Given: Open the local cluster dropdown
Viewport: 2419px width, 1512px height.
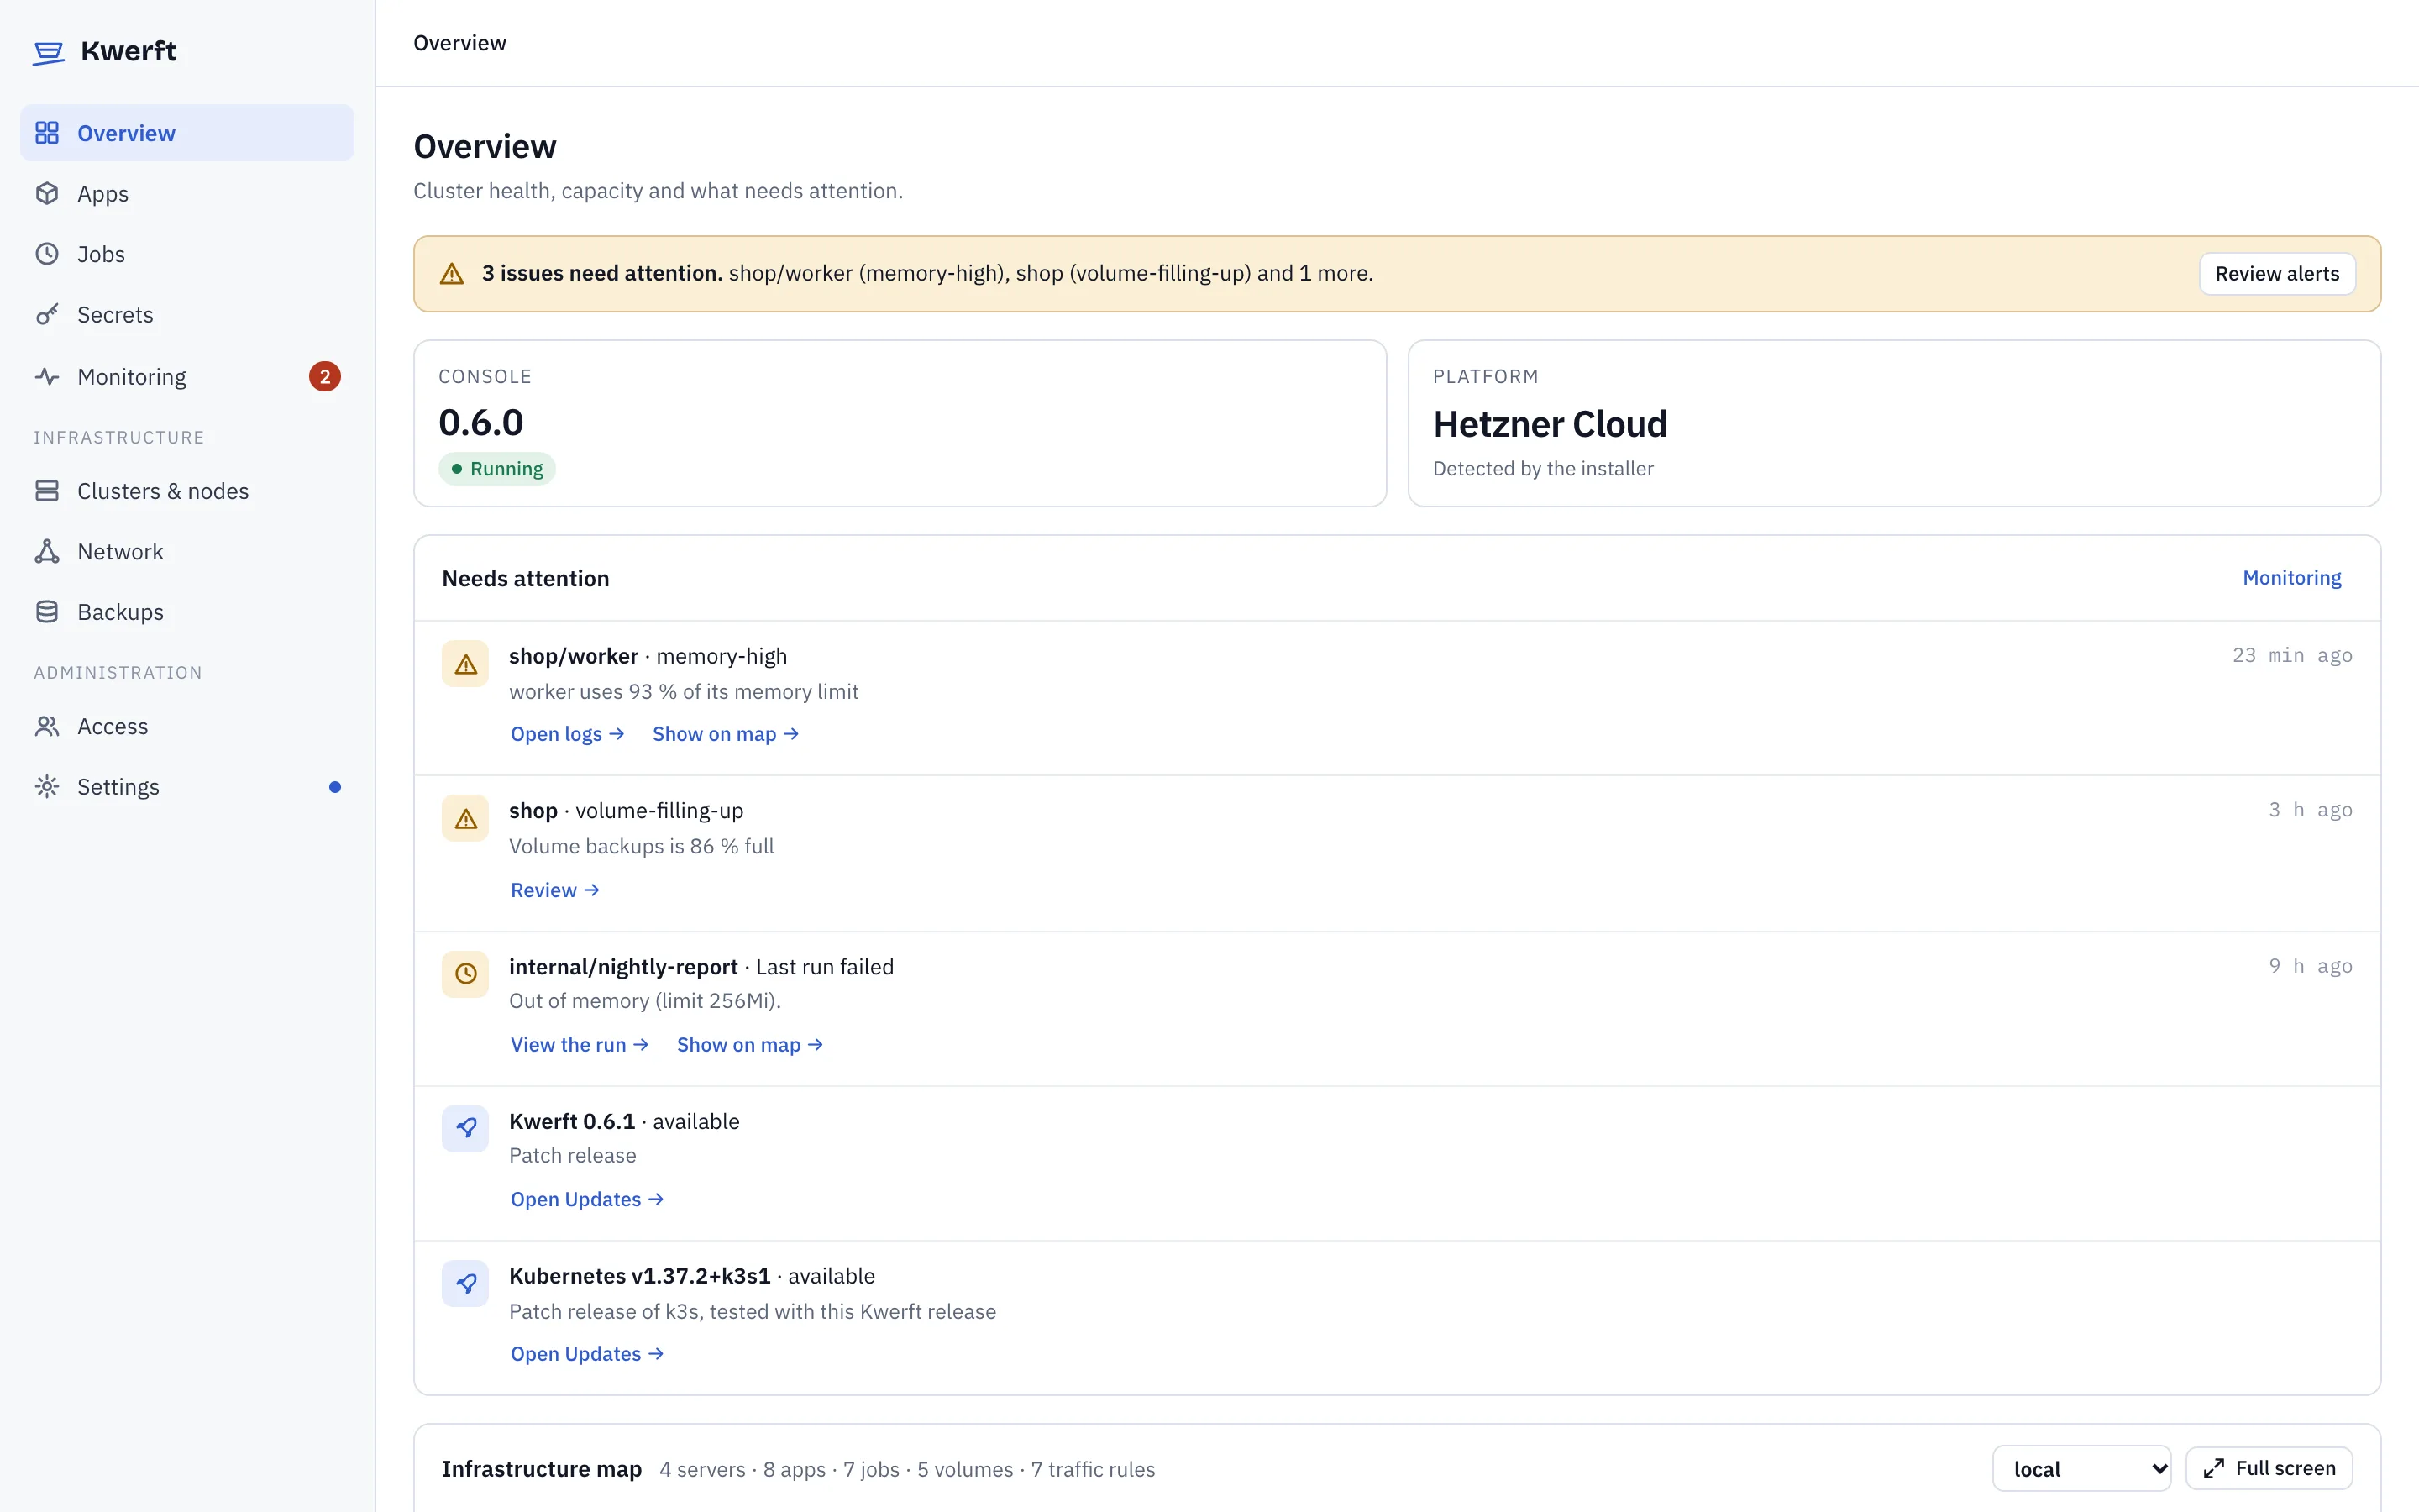Looking at the screenshot, I should 2081,1468.
